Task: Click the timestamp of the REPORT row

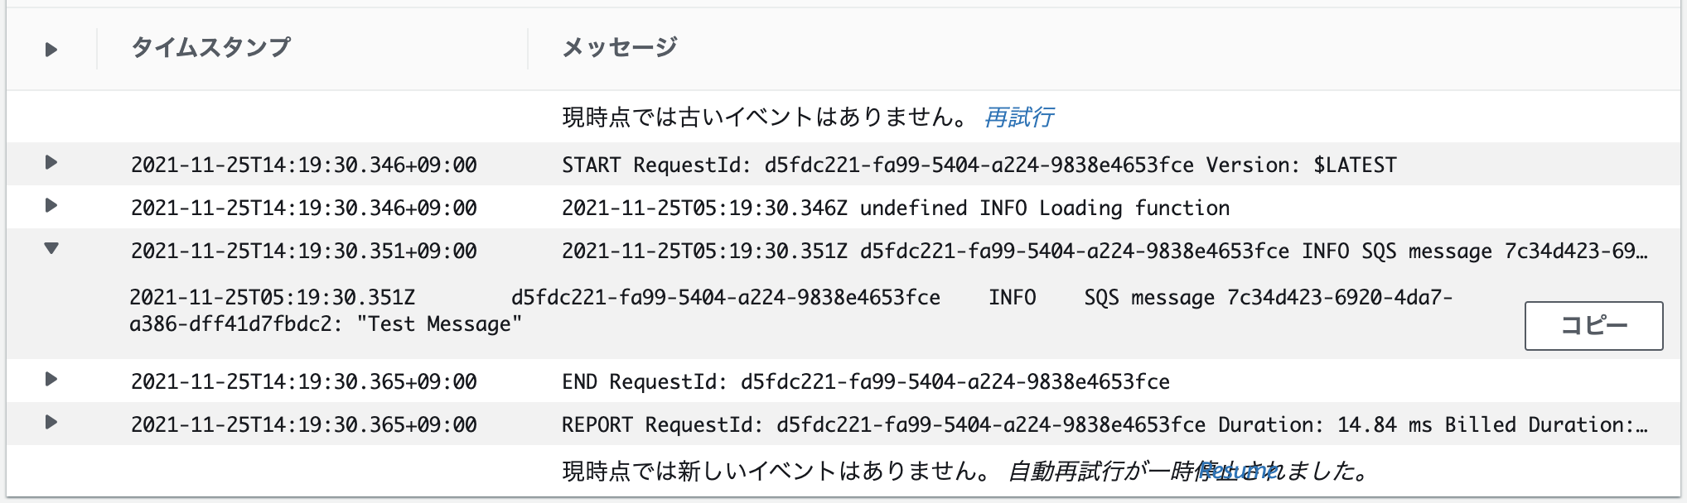Action: (x=303, y=425)
